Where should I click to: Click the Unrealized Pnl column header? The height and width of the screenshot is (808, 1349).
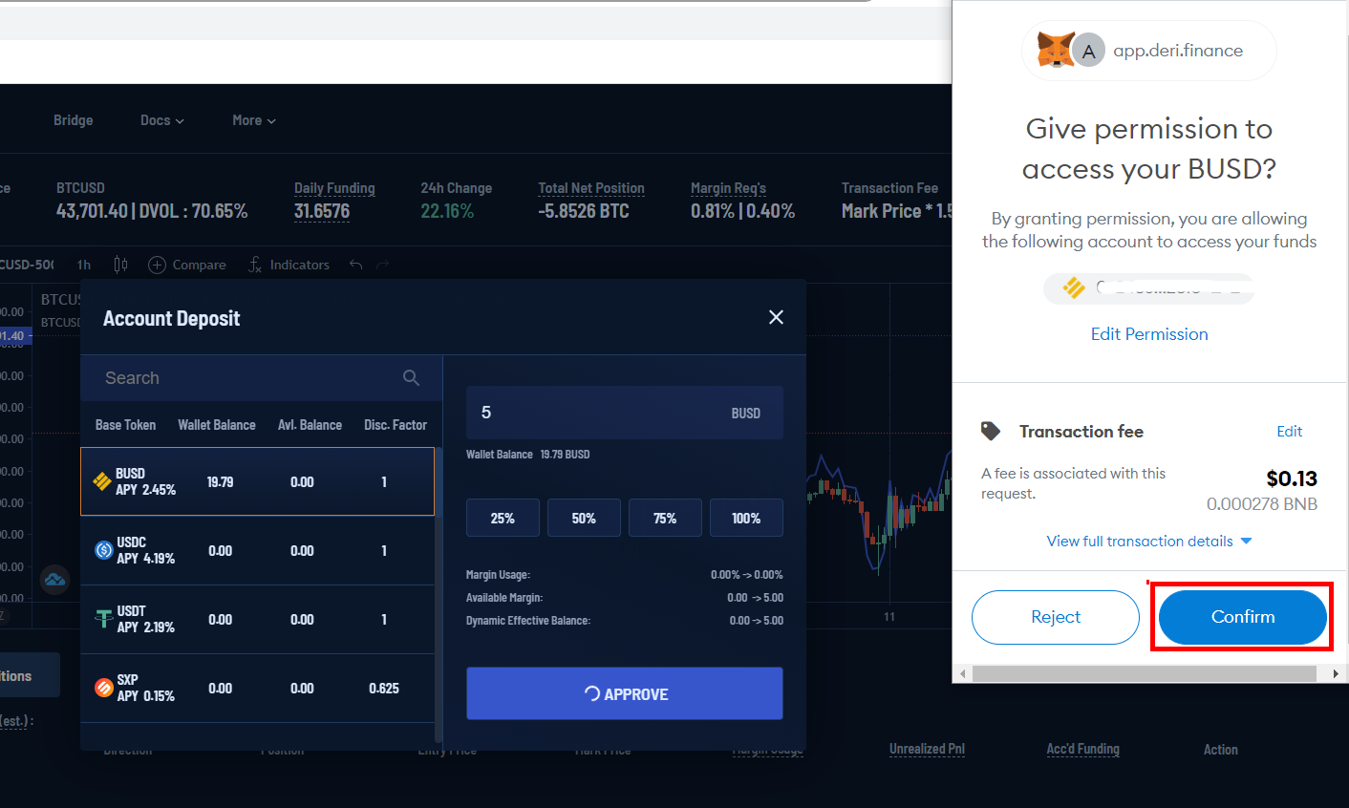tap(927, 749)
